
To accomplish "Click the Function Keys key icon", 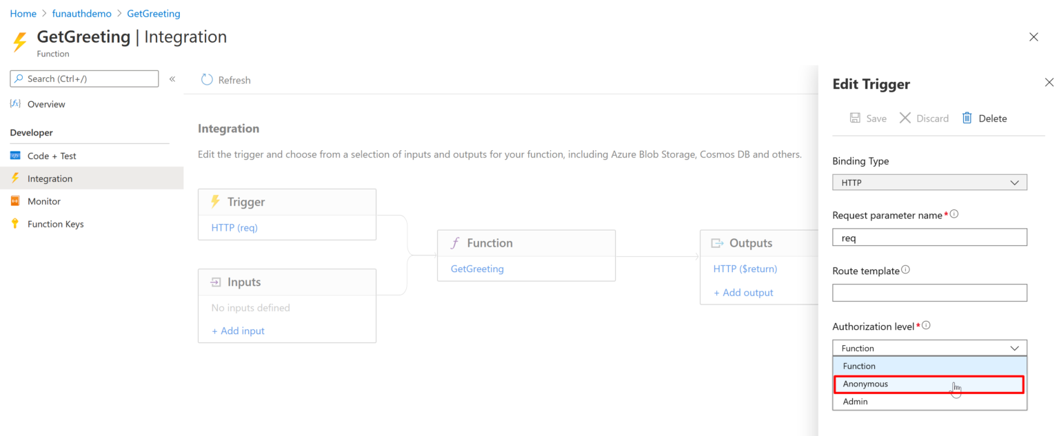I will (x=15, y=223).
